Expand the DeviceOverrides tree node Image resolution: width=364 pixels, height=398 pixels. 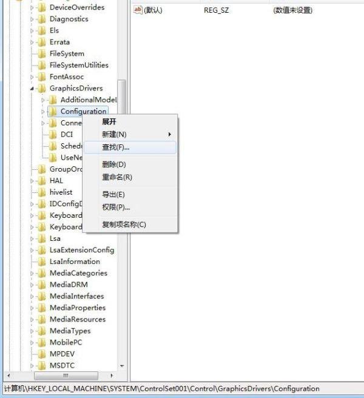(32, 8)
